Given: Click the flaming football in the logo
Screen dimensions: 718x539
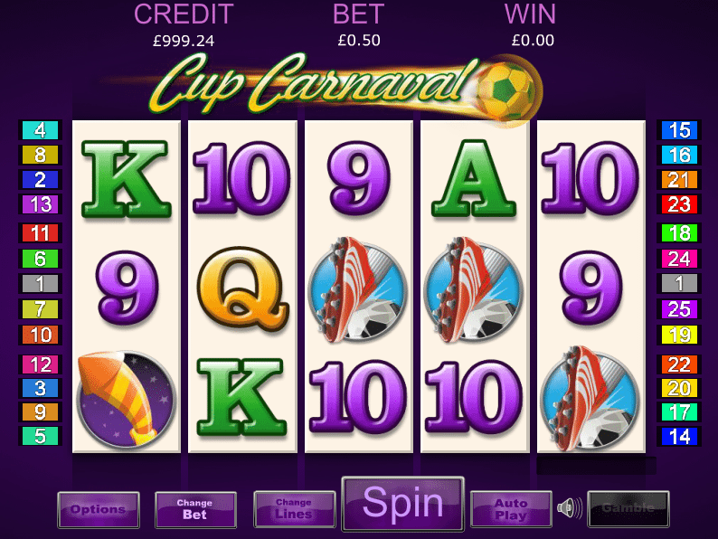Looking at the screenshot, I should [506, 90].
